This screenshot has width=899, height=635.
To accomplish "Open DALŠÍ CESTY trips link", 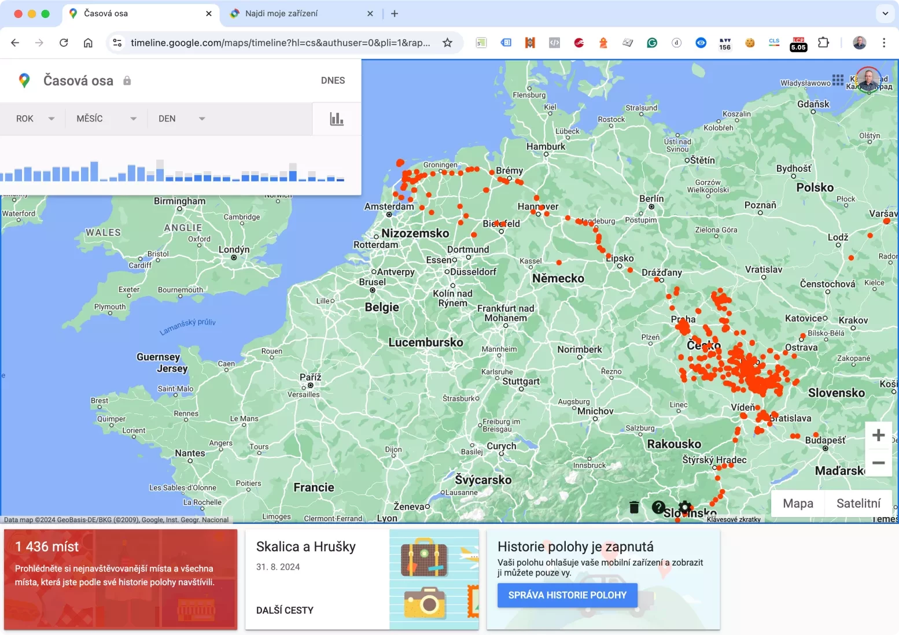I will pos(285,610).
